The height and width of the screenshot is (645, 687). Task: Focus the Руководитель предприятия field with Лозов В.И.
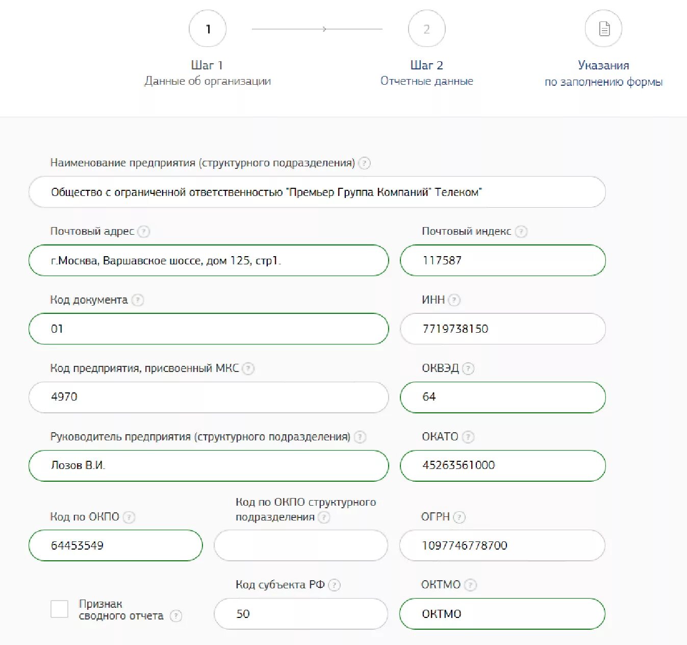[209, 465]
